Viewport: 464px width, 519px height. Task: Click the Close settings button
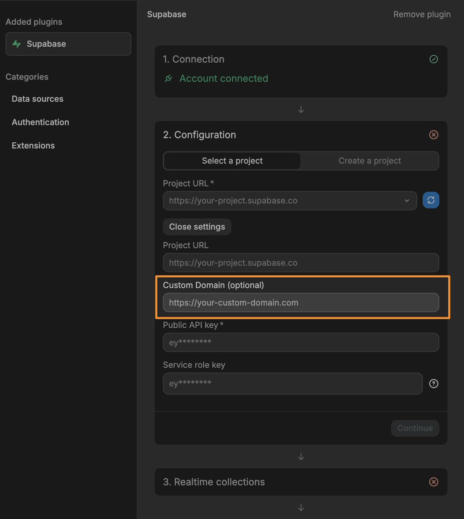197,227
